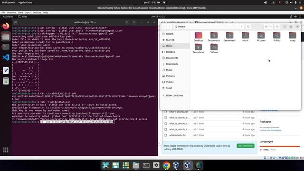Image resolution: width=304 pixels, height=171 pixels.
Task: Open view options dropdown in Files
Action: pyautogui.click(x=271, y=27)
